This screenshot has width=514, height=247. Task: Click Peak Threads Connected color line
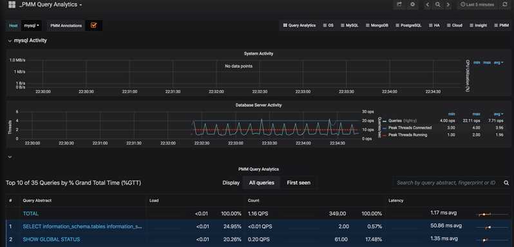(x=385, y=128)
